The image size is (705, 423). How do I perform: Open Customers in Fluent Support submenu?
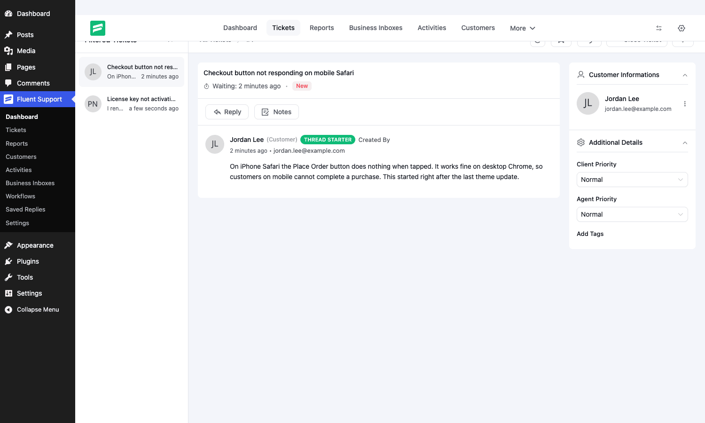[x=21, y=157]
